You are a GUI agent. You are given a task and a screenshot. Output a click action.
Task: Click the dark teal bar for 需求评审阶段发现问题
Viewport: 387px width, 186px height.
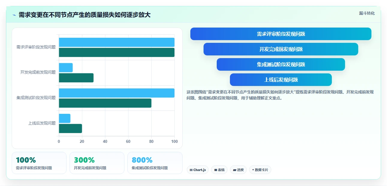(117, 52)
